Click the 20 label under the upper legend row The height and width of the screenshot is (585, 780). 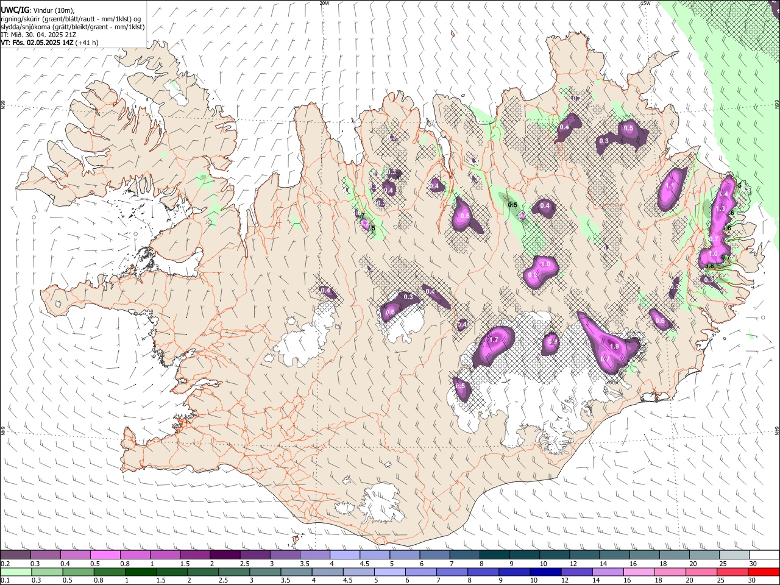(x=693, y=564)
